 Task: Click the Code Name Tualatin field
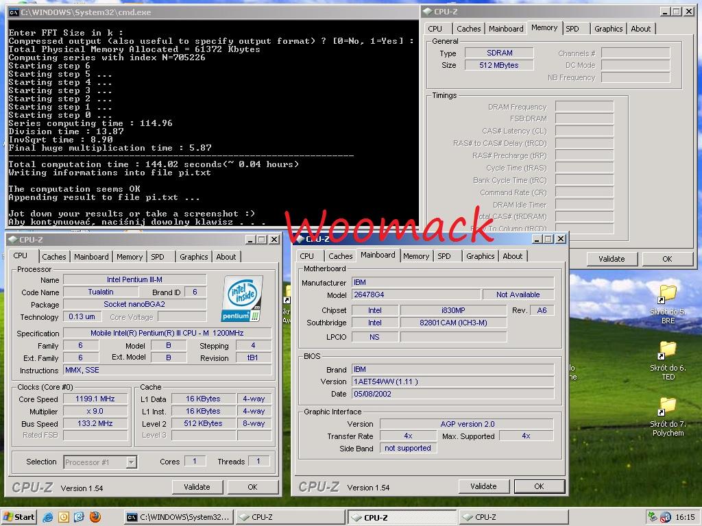pos(101,292)
